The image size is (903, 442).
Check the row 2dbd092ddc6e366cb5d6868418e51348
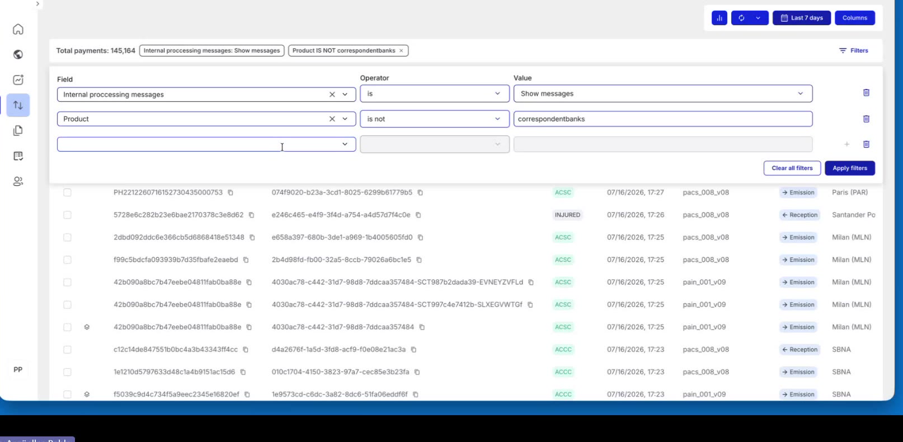click(67, 237)
